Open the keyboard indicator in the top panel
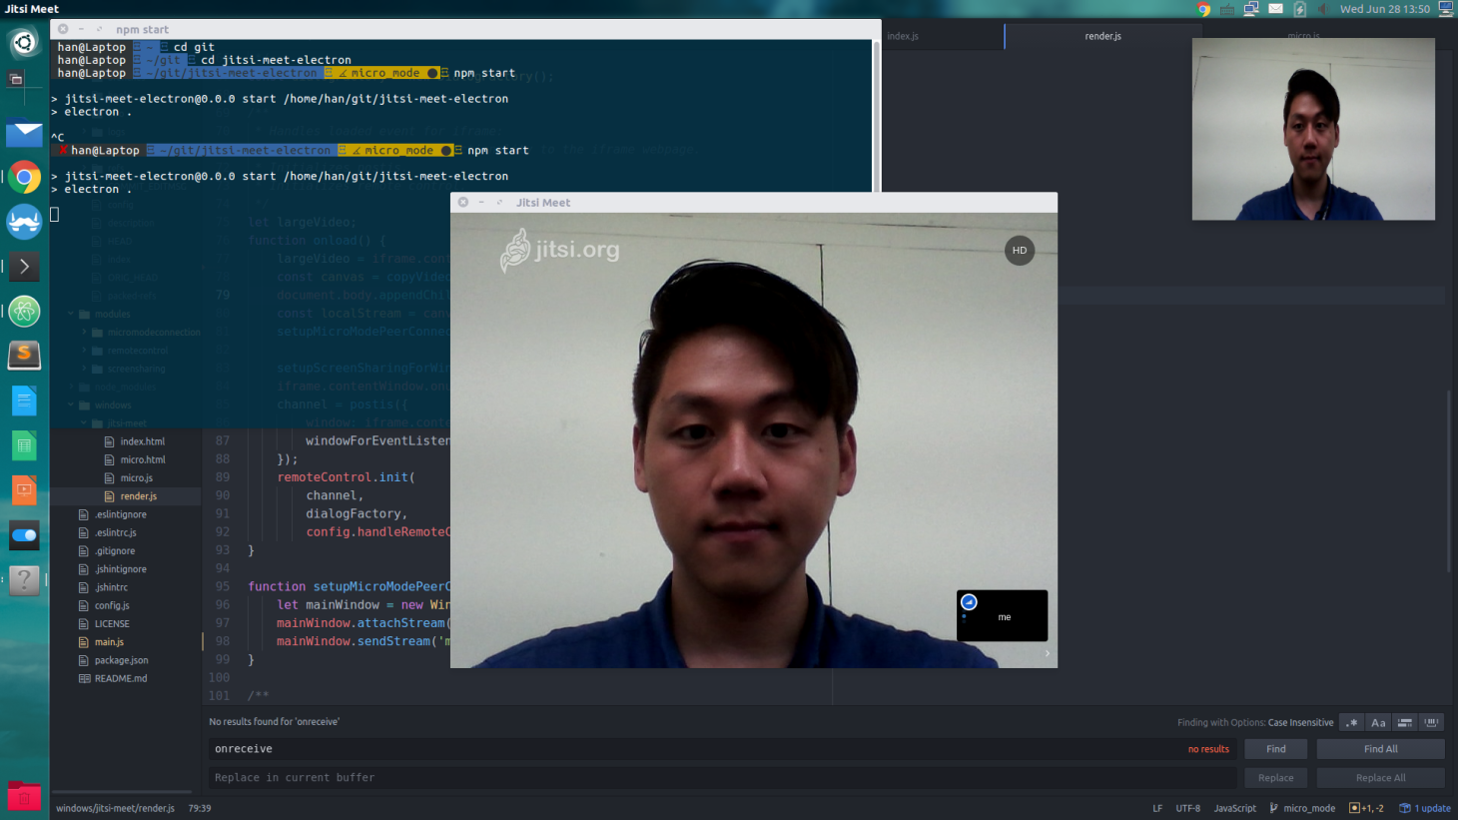 tap(1227, 9)
